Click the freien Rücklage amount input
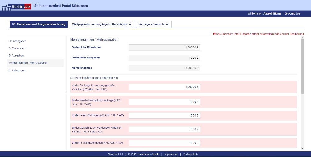 (165, 116)
